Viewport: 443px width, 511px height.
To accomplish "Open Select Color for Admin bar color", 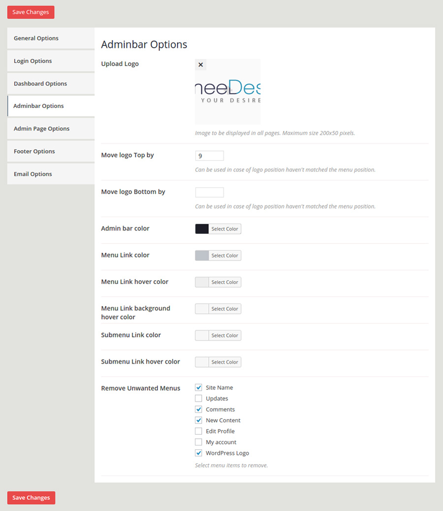I will pyautogui.click(x=225, y=229).
